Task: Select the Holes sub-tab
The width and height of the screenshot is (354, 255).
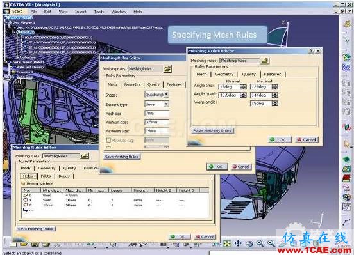Action: [28, 176]
